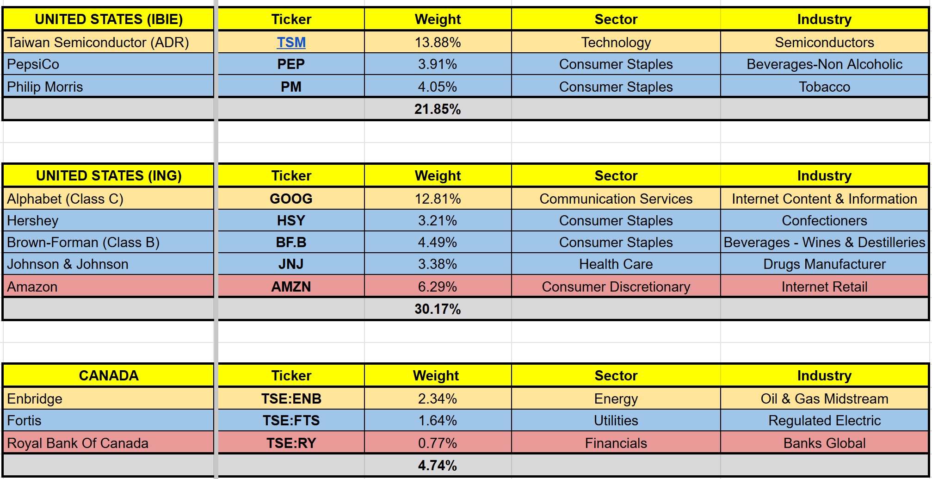The width and height of the screenshot is (932, 479).
Task: Select Philip Morris weight 4.05% cell
Action: [x=438, y=87]
